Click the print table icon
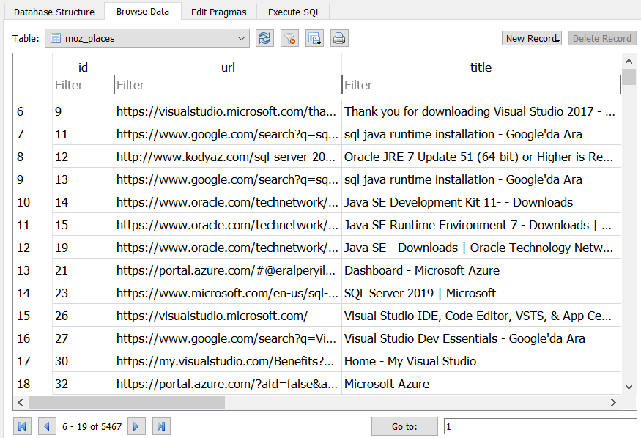This screenshot has height=438, width=641. (339, 38)
